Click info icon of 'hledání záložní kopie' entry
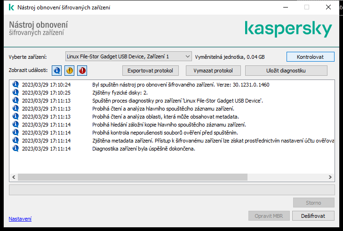 (16, 124)
